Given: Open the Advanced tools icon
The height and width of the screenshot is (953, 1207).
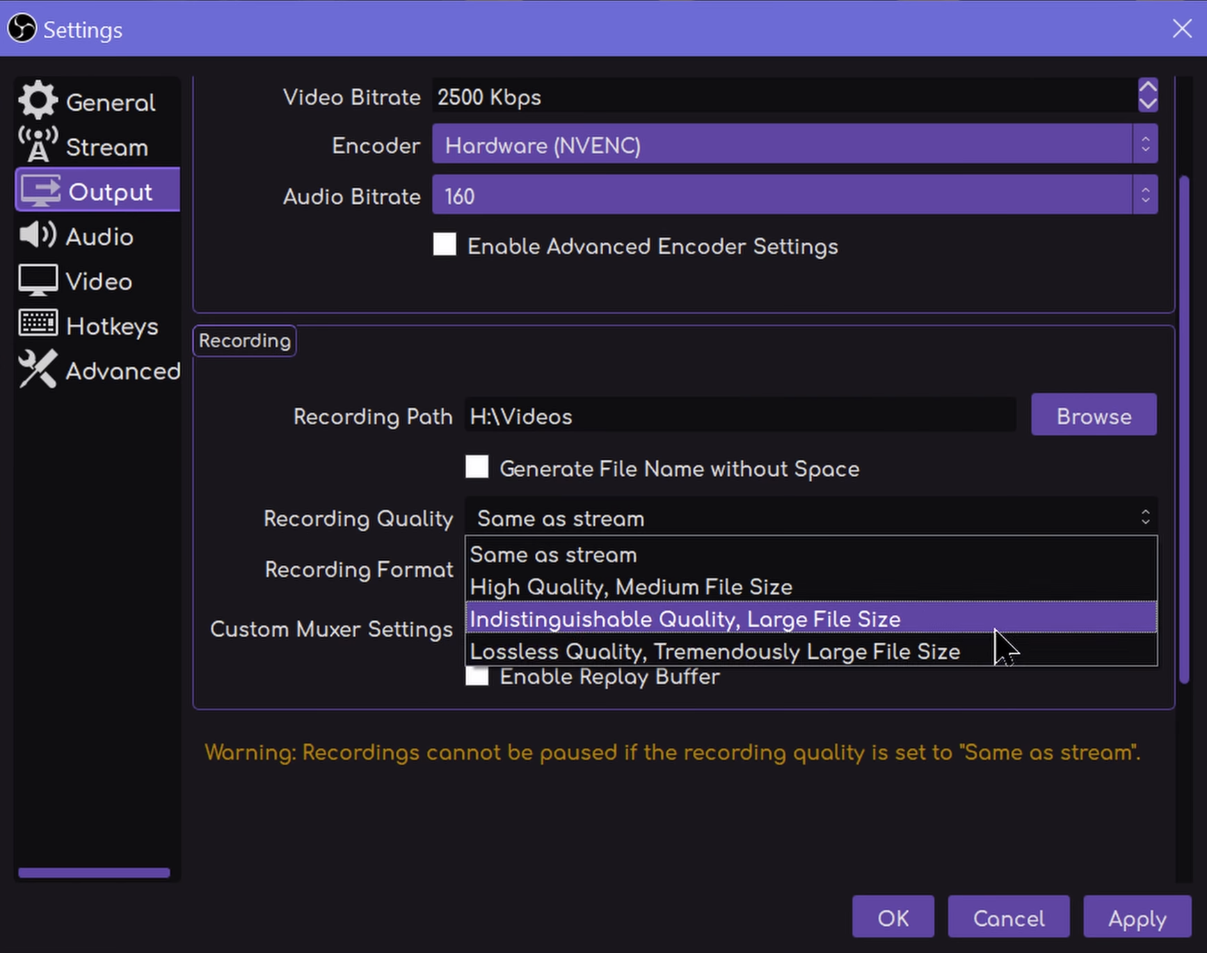Looking at the screenshot, I should (x=38, y=369).
